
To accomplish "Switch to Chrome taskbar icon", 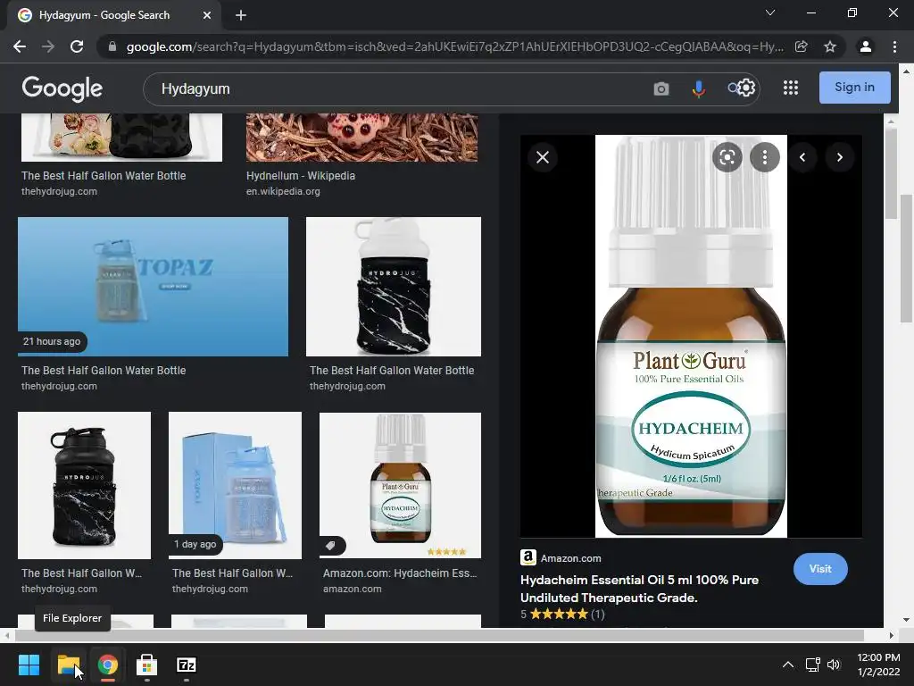I will coord(108,665).
